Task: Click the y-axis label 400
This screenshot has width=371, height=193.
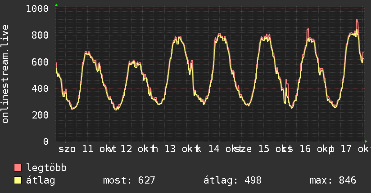Action: pyautogui.click(x=40, y=89)
